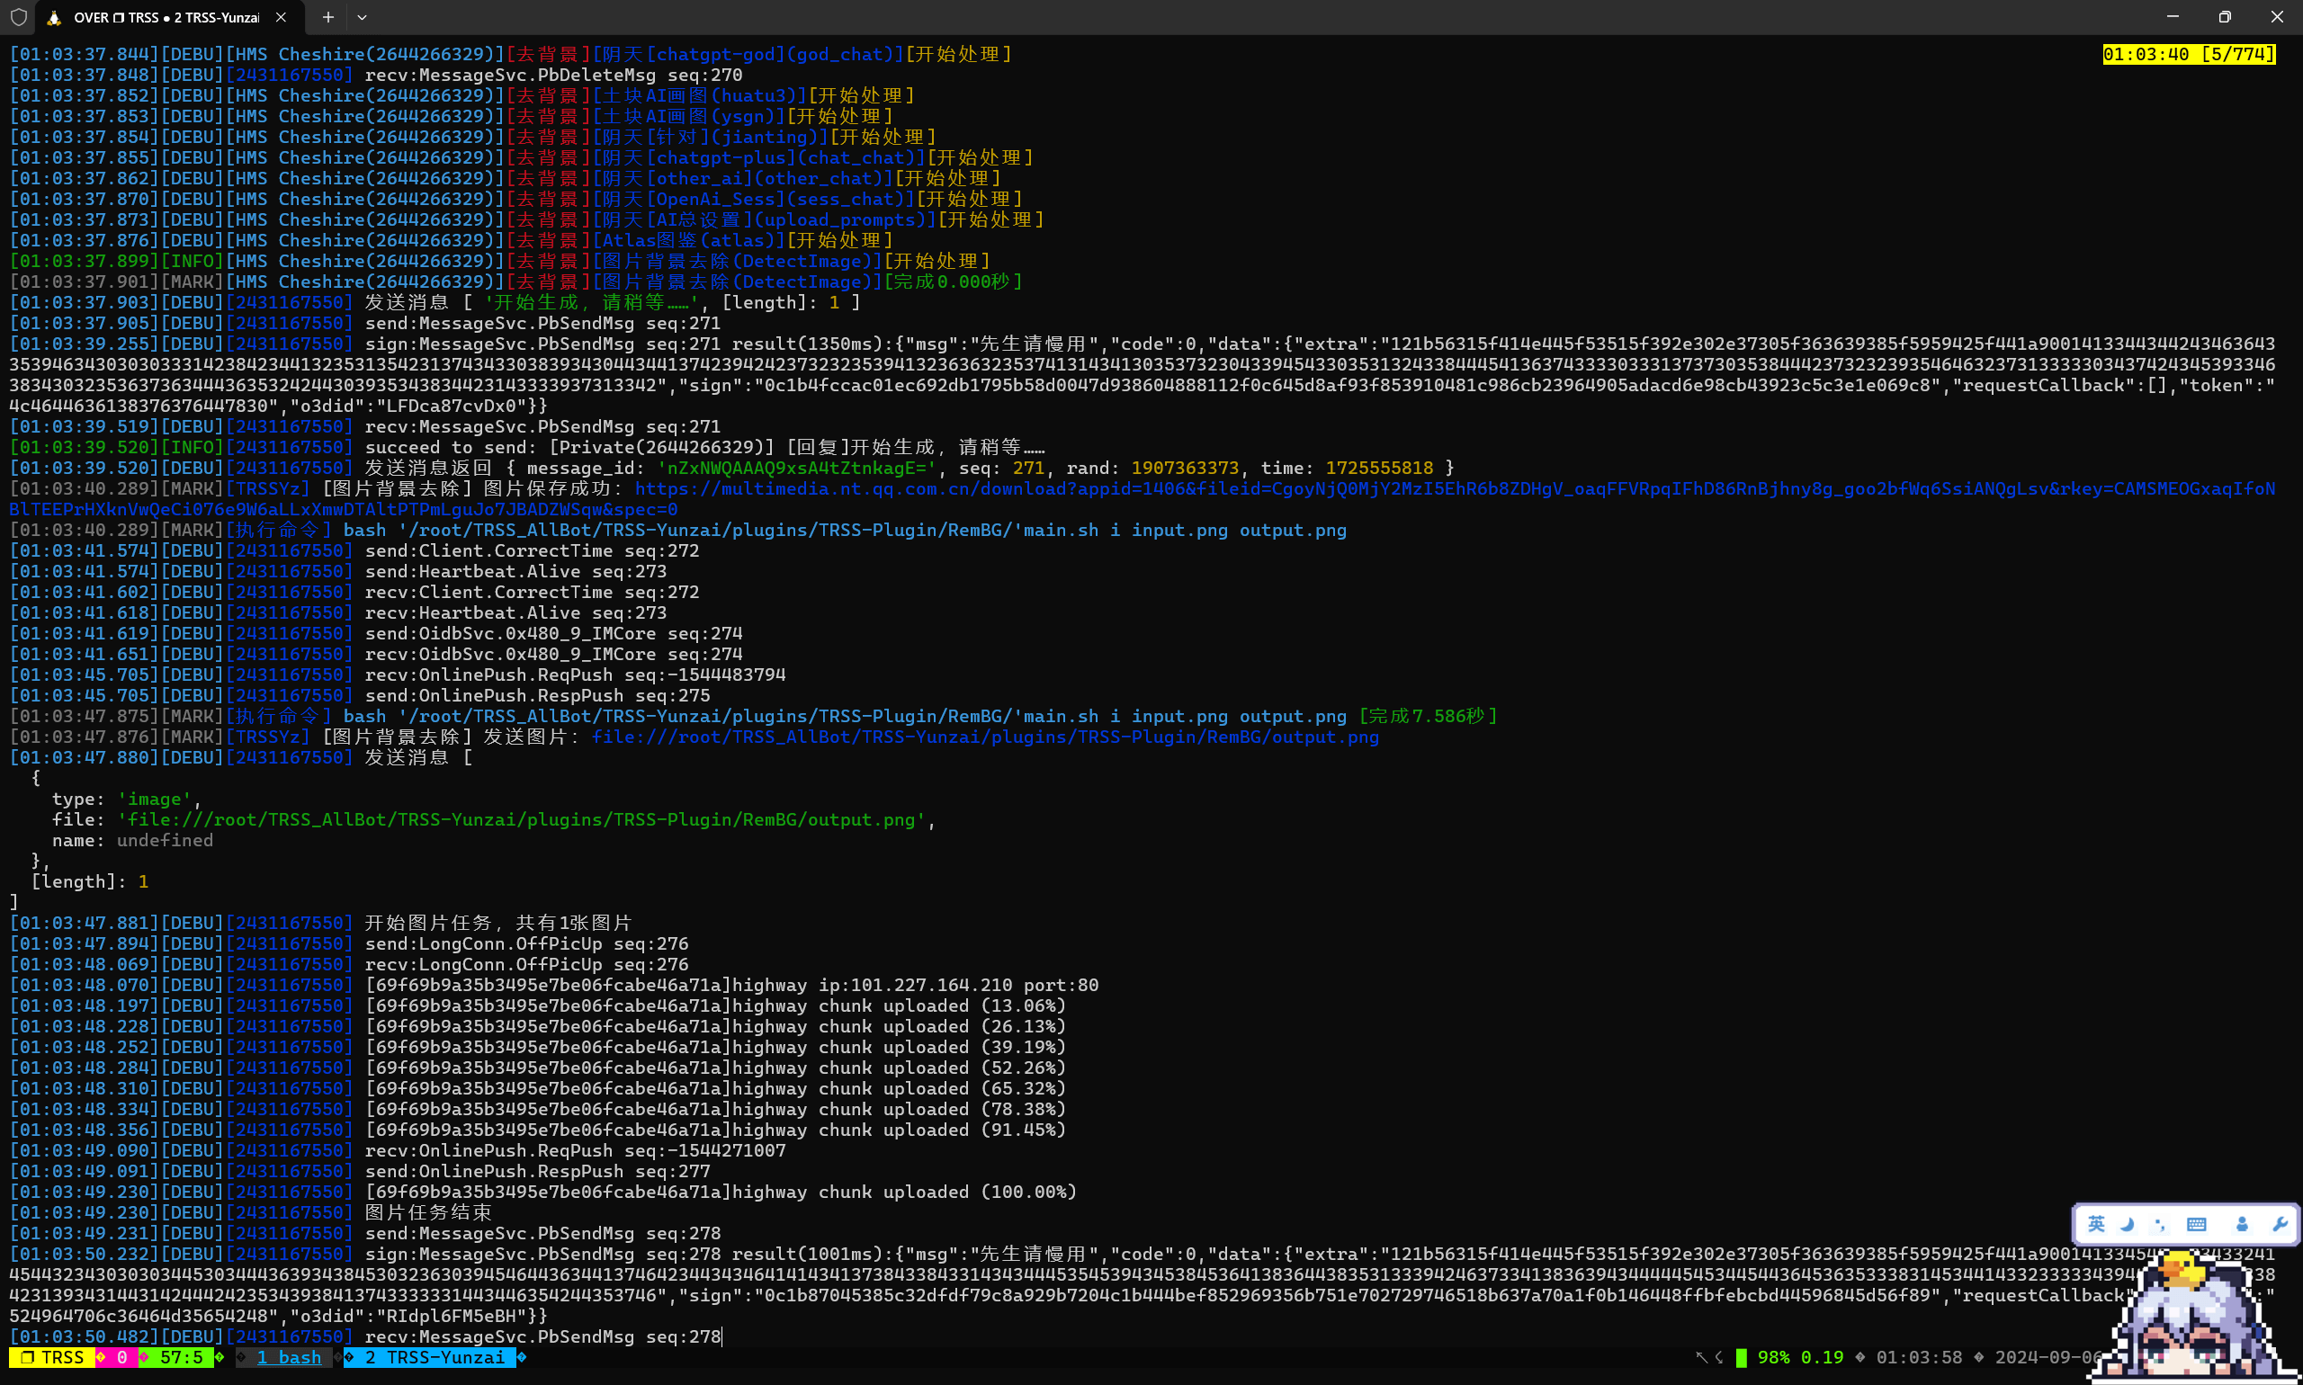Toggle the IME moon half-width mode
This screenshot has width=2303, height=1385.
click(x=2128, y=1225)
